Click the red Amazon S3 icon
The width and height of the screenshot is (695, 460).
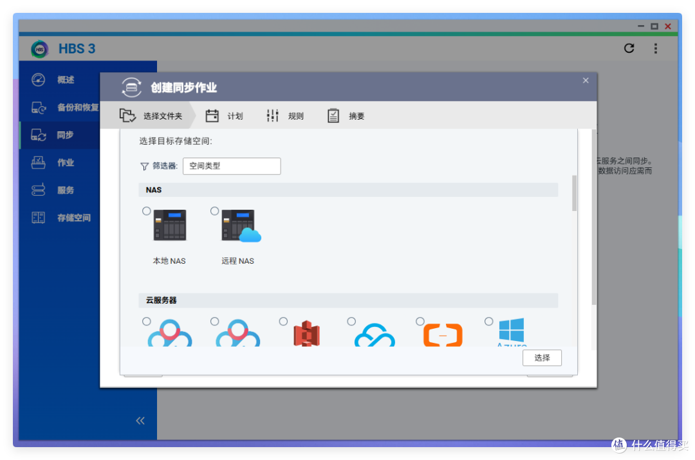click(x=306, y=334)
